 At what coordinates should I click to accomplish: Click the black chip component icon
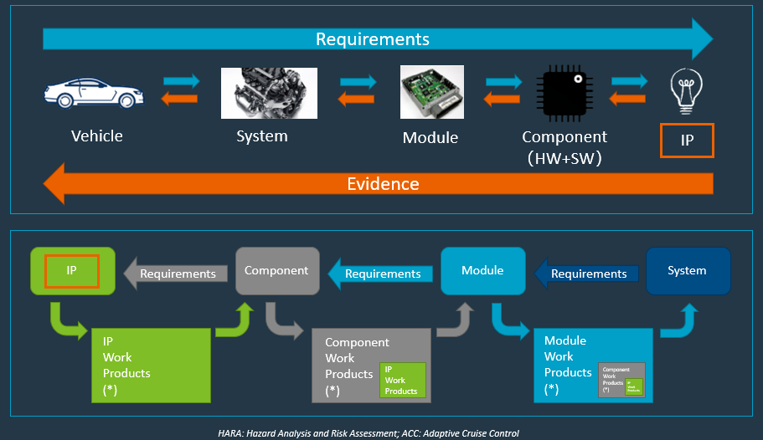click(x=564, y=93)
